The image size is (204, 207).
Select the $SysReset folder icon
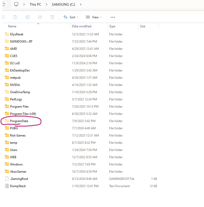click(7, 34)
